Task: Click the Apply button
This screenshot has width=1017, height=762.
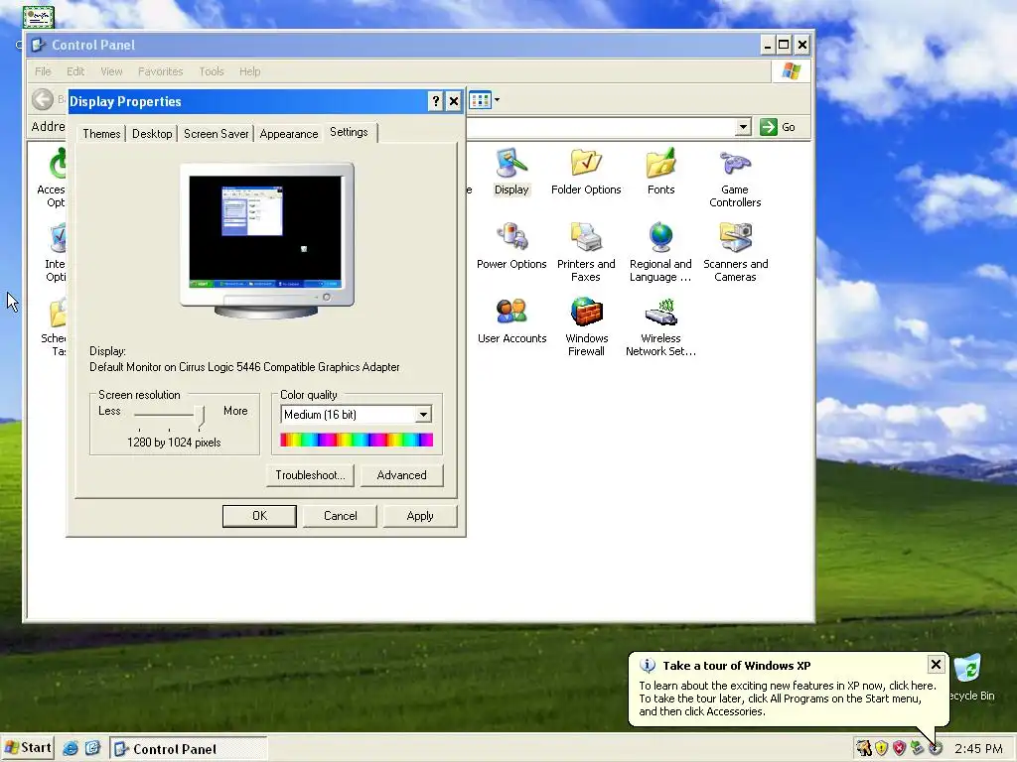Action: click(x=420, y=516)
